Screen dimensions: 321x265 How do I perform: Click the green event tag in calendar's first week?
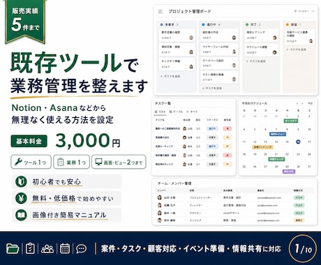[x=291, y=121]
